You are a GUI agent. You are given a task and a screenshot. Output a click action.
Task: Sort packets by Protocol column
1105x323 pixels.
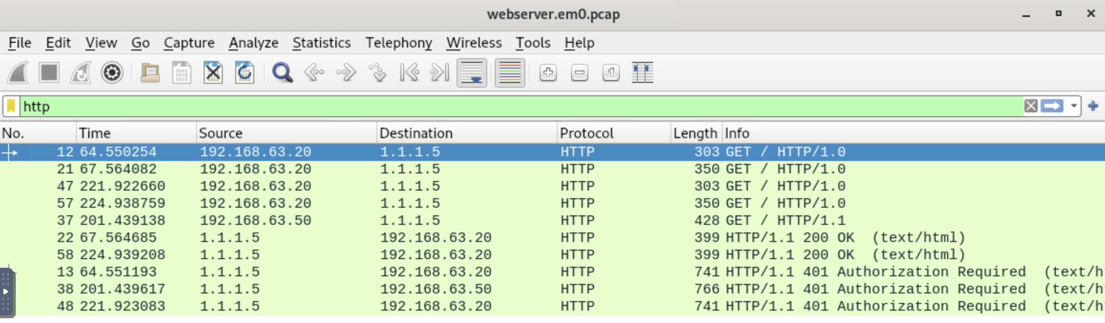coord(614,133)
